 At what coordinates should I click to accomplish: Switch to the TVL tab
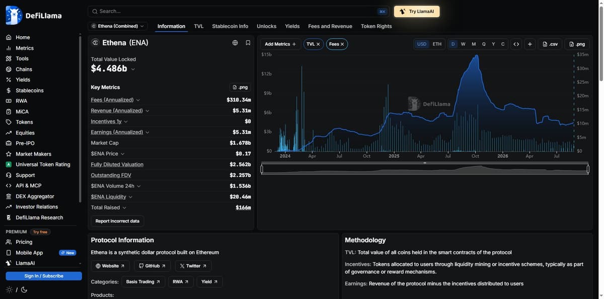click(199, 26)
